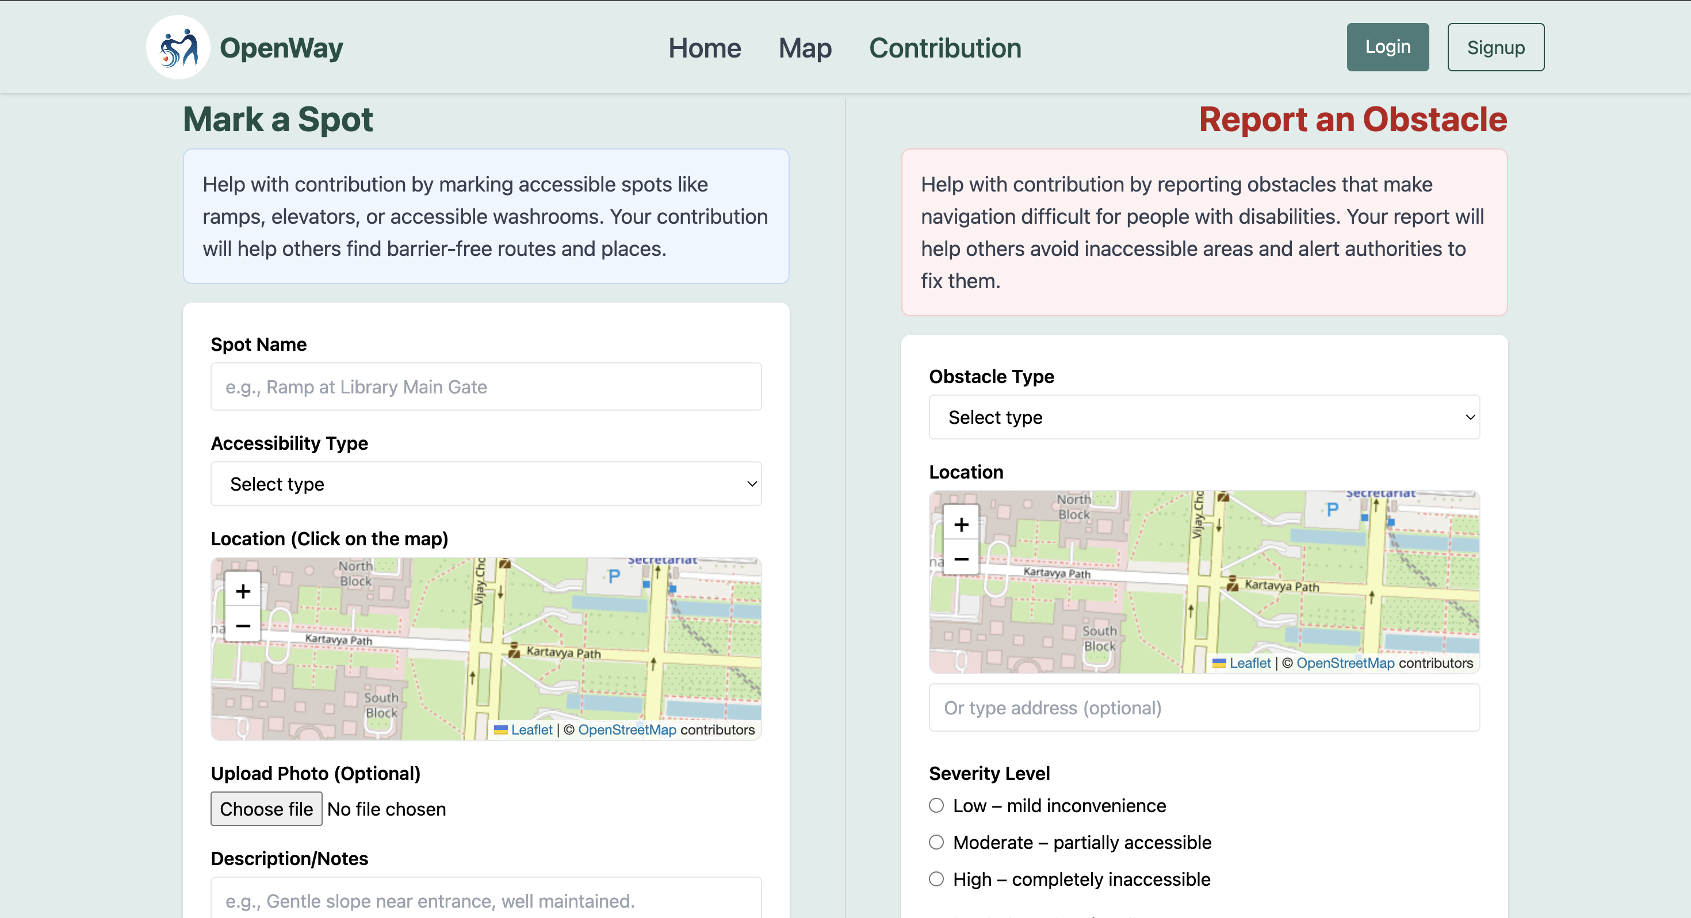Open Accessibility Type dropdown
The height and width of the screenshot is (918, 1691).
[486, 484]
